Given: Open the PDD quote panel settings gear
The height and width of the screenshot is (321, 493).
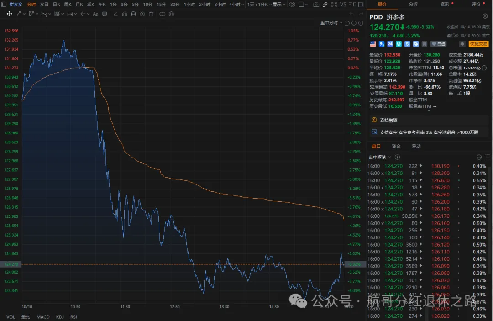Looking at the screenshot, I should point(485,16).
